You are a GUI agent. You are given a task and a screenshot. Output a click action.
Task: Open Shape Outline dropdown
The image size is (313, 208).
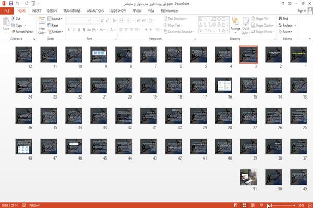click(x=263, y=26)
